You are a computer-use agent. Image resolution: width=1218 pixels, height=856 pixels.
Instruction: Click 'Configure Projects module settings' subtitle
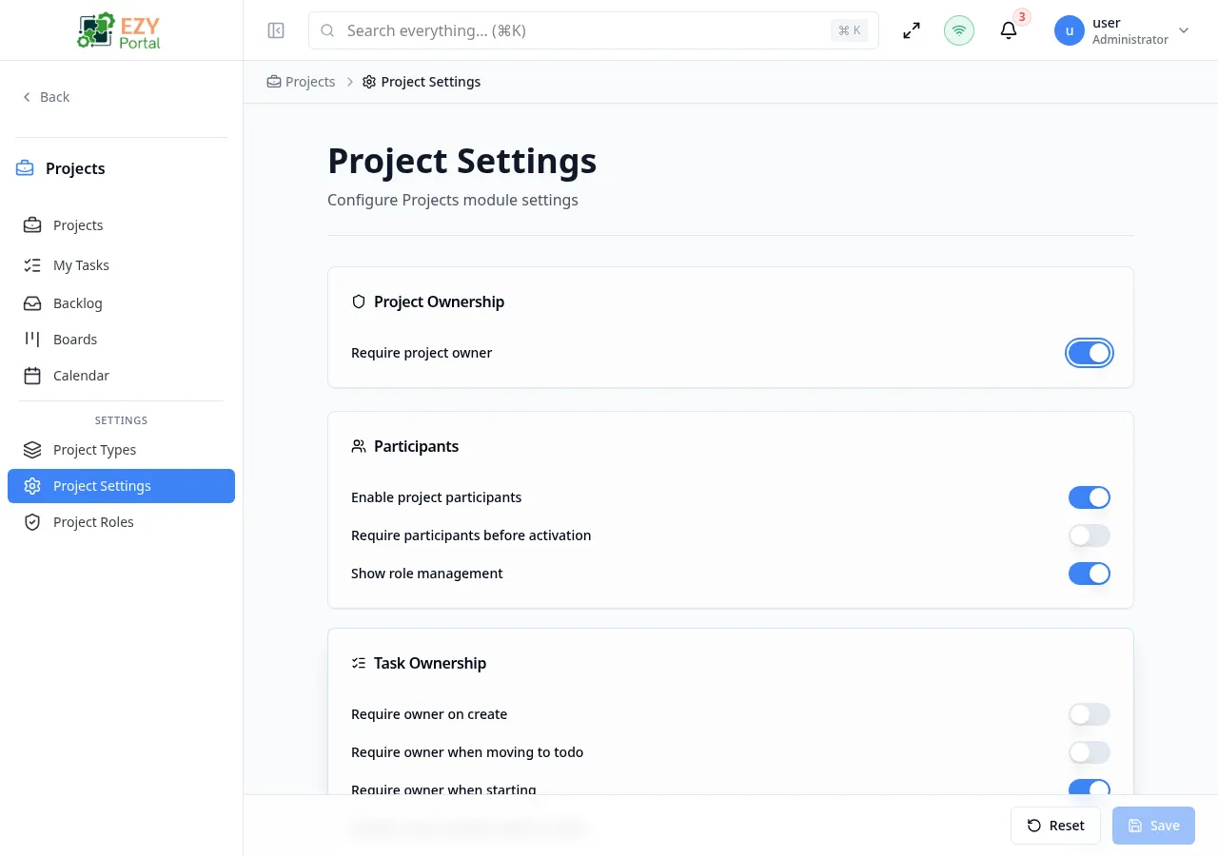pyautogui.click(x=453, y=200)
